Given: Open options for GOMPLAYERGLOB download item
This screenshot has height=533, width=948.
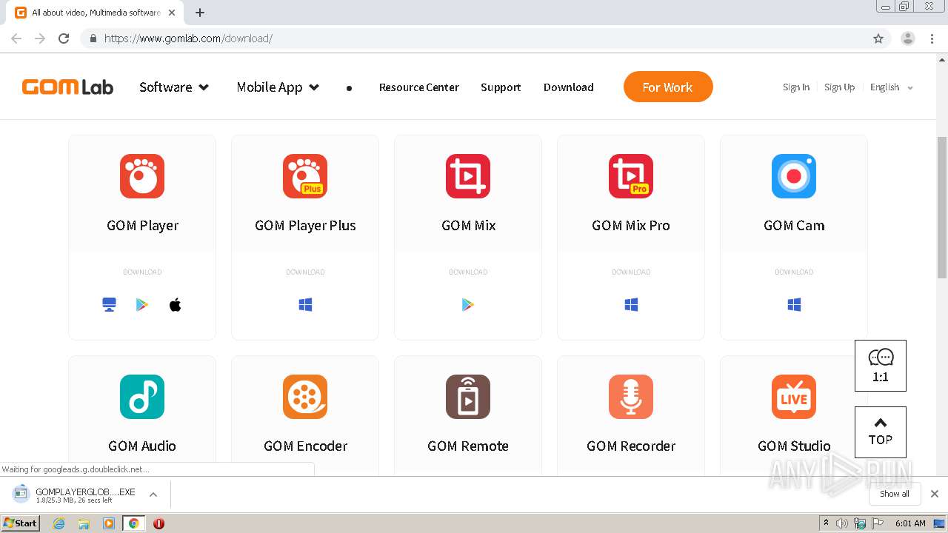Looking at the screenshot, I should point(153,495).
